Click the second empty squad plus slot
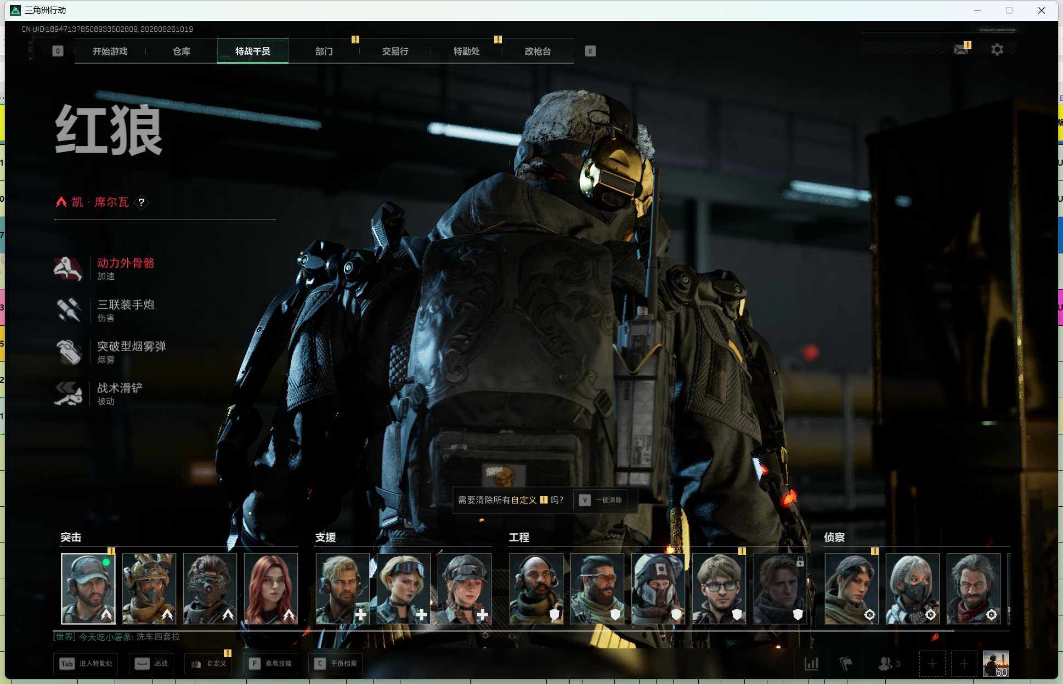Image resolution: width=1063 pixels, height=684 pixels. 964,664
